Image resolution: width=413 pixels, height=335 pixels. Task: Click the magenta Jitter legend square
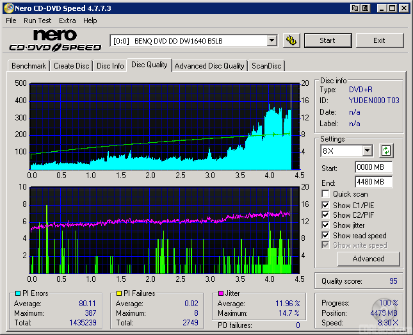pyautogui.click(x=220, y=293)
